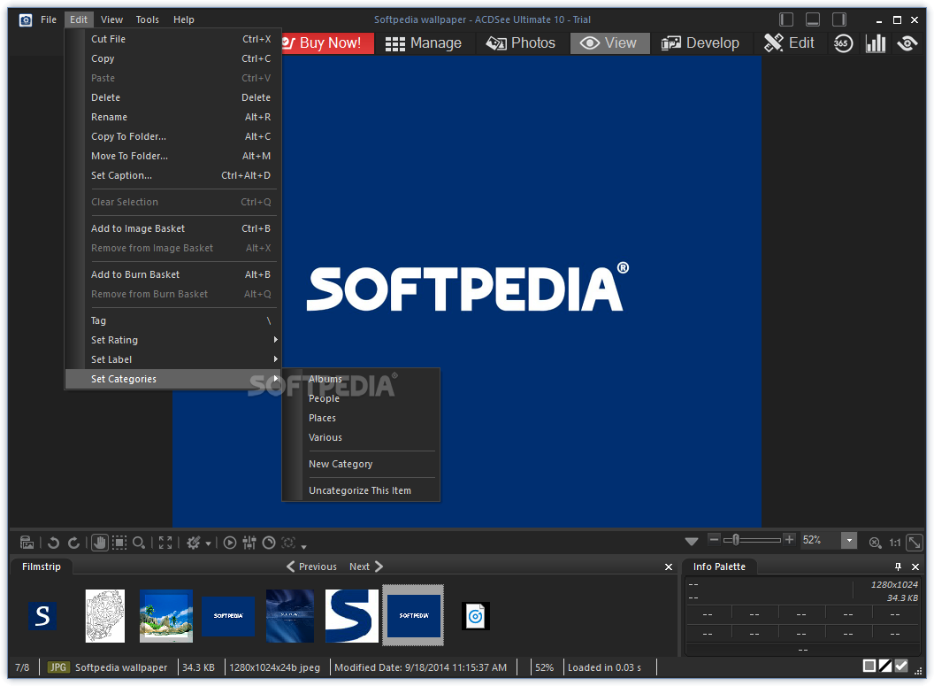Close the Info Palette panel
This screenshot has width=934, height=686.
coord(915,567)
